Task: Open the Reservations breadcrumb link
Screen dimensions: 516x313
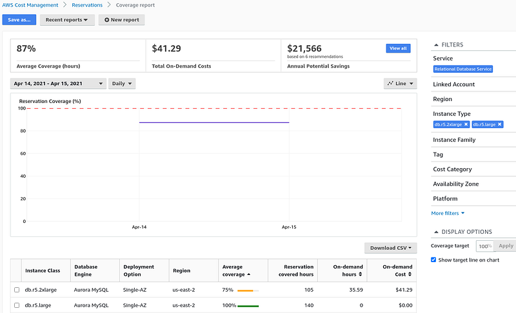Action: pyautogui.click(x=87, y=5)
